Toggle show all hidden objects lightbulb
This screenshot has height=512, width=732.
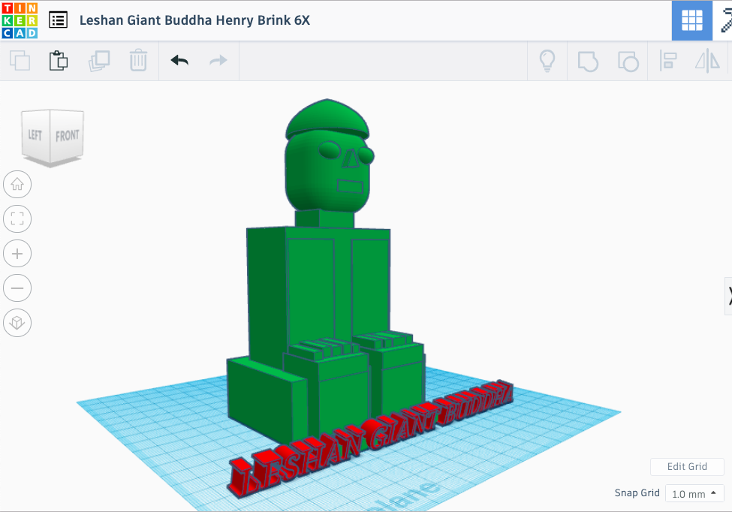click(x=547, y=61)
